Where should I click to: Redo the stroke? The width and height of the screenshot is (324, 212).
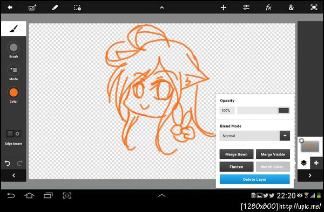tap(20, 163)
